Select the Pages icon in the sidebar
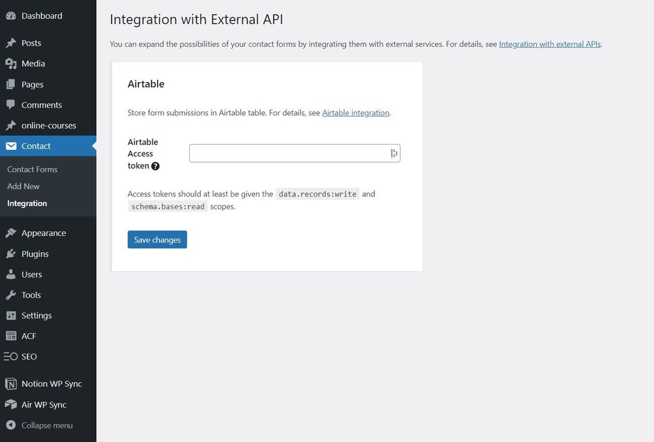The height and width of the screenshot is (442, 654). point(10,84)
